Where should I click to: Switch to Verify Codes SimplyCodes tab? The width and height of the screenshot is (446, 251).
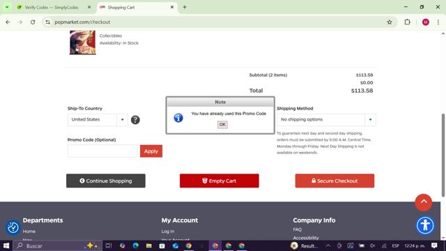click(x=51, y=8)
